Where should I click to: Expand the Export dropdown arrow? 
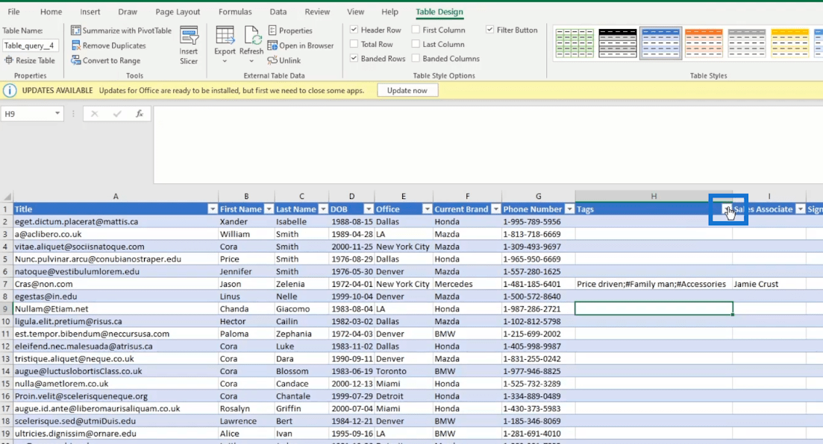(225, 61)
